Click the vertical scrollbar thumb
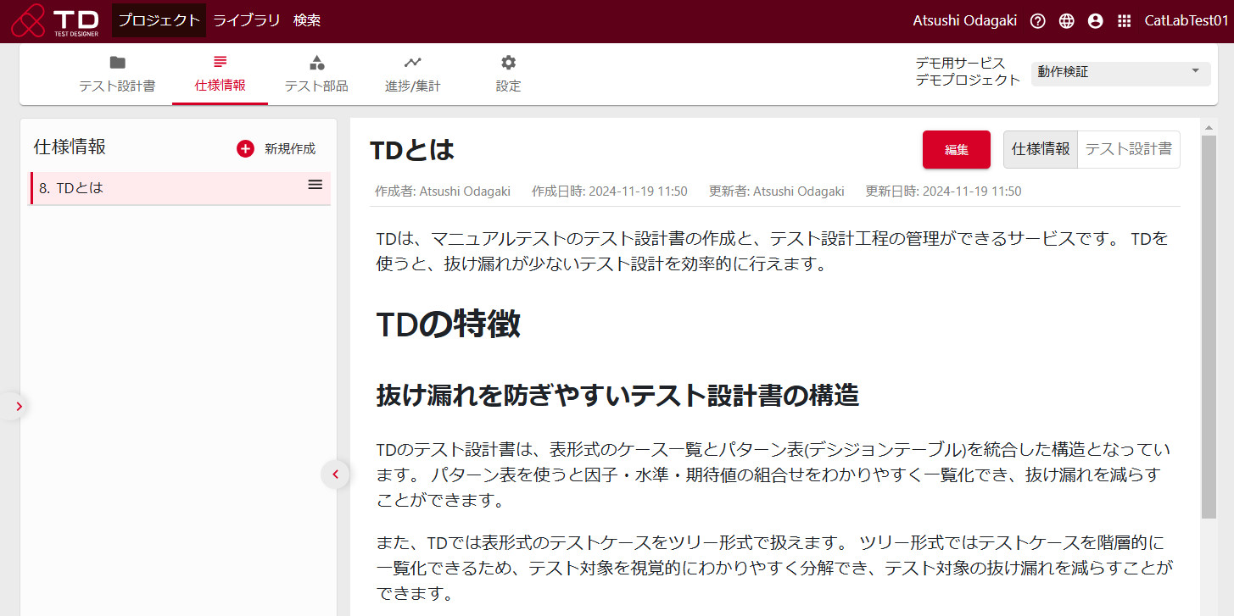 pyautogui.click(x=1209, y=327)
